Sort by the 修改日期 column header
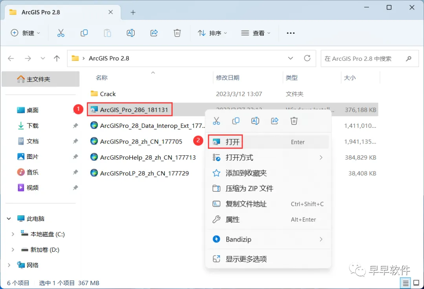The height and width of the screenshot is (289, 424). [x=228, y=78]
